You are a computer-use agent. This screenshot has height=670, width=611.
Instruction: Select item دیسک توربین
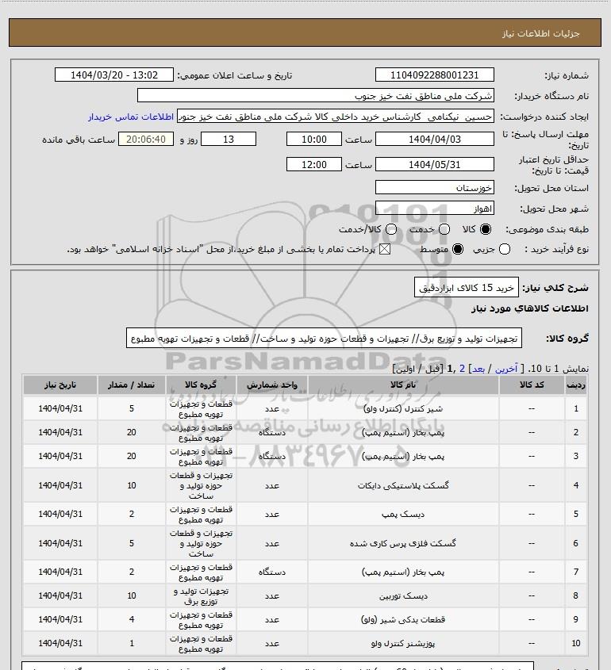403,595
